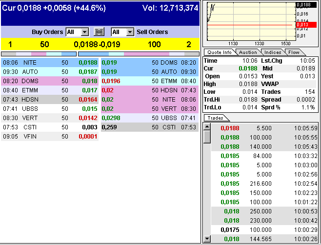Click the Open value 0.0153
The height and width of the screenshot is (245, 321).
click(248, 76)
